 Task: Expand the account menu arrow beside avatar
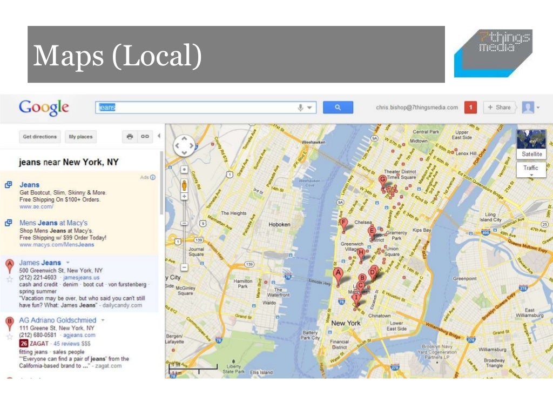click(x=538, y=108)
